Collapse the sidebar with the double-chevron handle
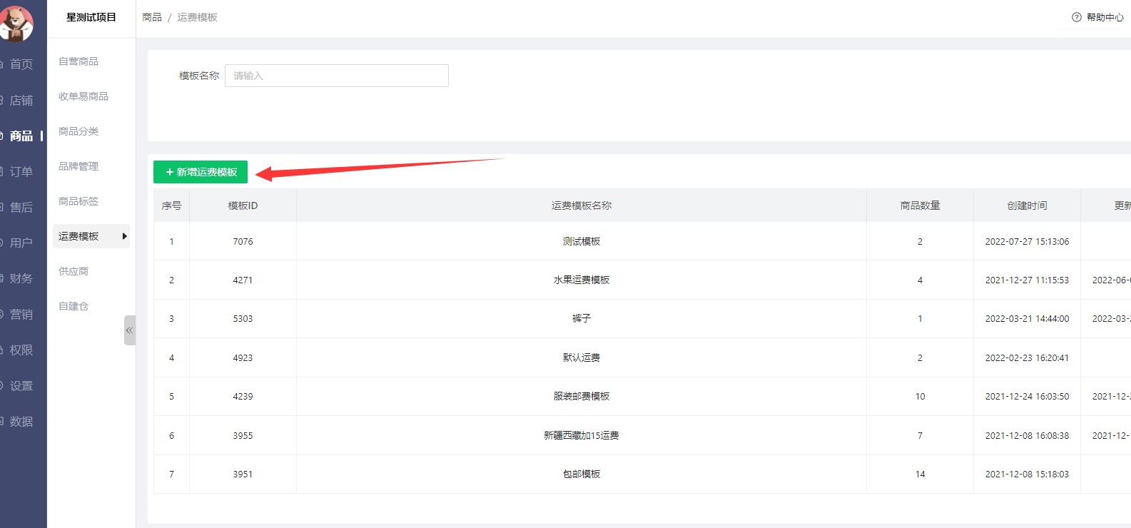 click(x=129, y=330)
